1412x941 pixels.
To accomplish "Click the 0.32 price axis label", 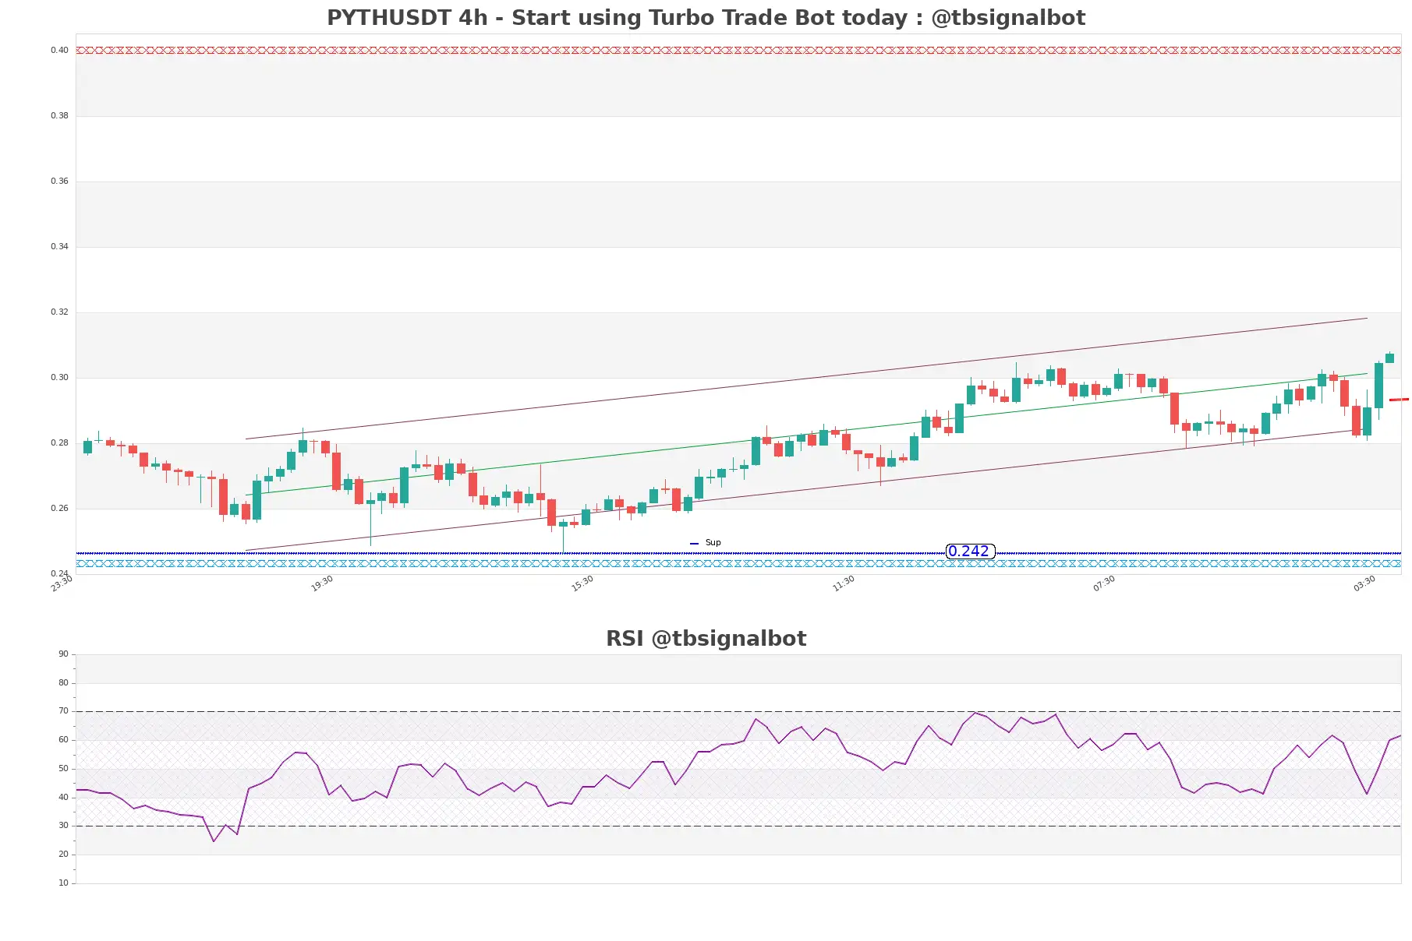I will [x=59, y=312].
